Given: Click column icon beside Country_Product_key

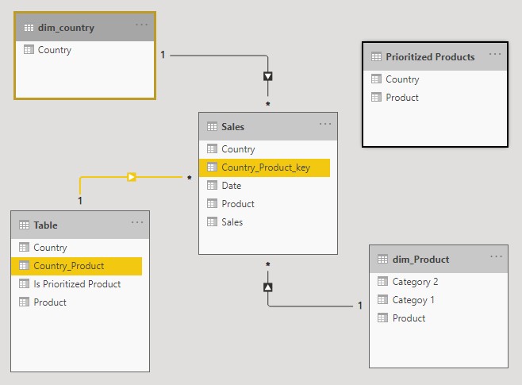Looking at the screenshot, I should [x=212, y=167].
